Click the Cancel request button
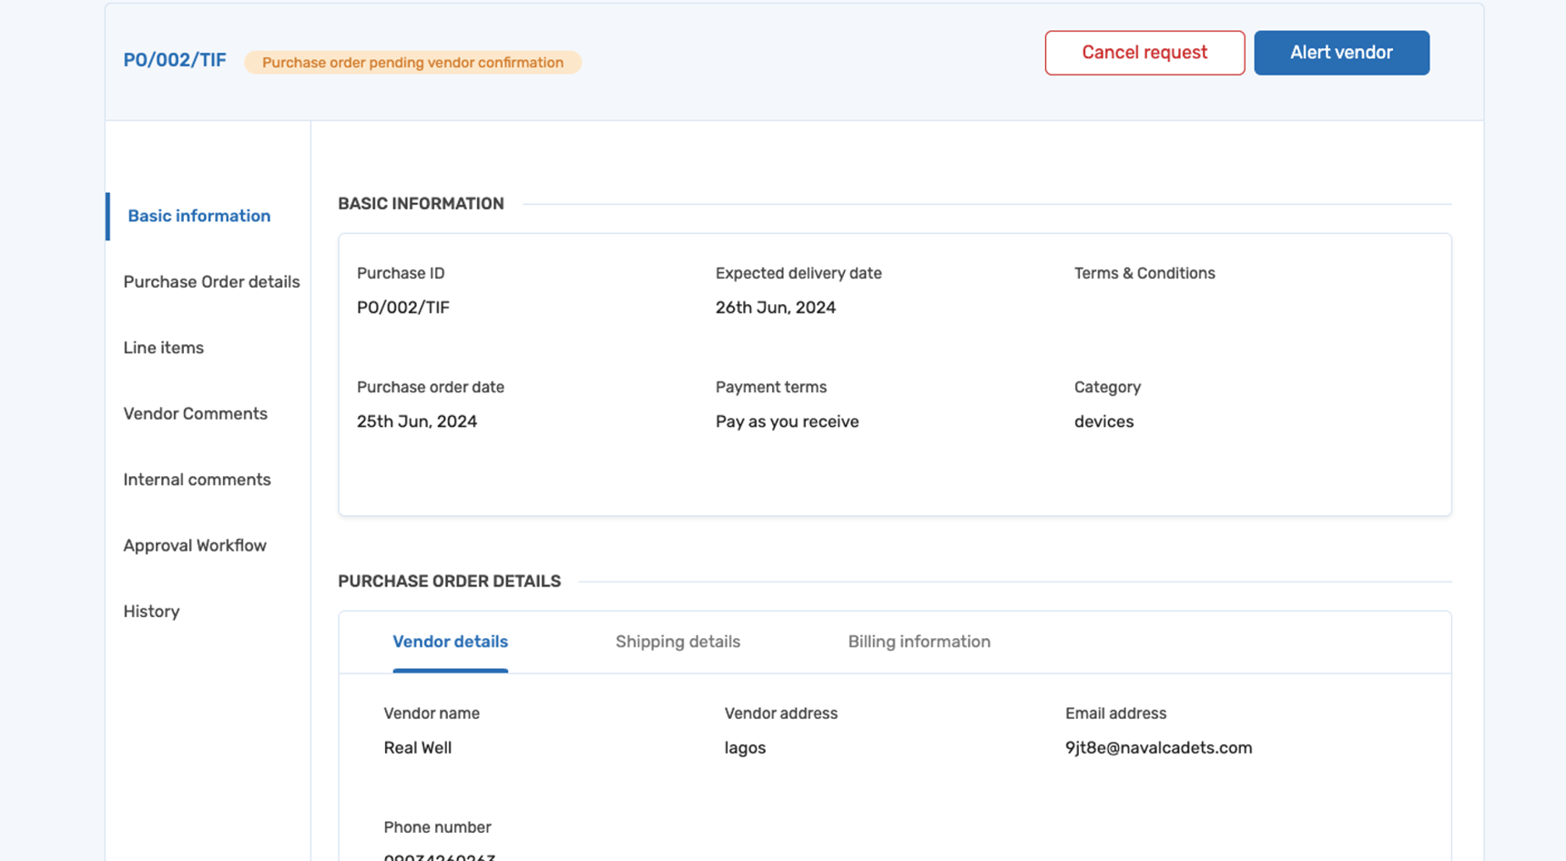The image size is (1566, 861). point(1144,53)
